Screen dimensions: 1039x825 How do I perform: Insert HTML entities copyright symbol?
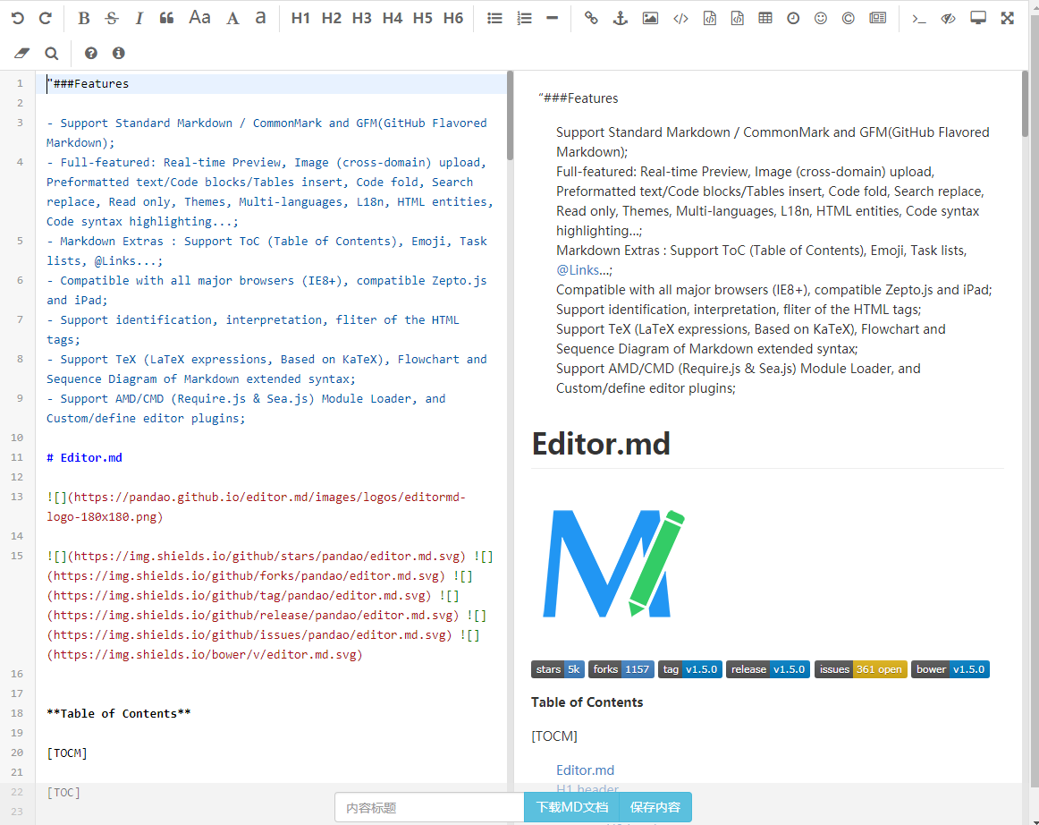pyautogui.click(x=849, y=18)
